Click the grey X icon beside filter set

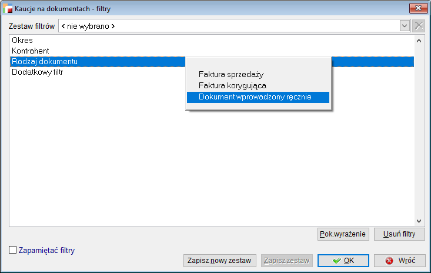click(419, 26)
